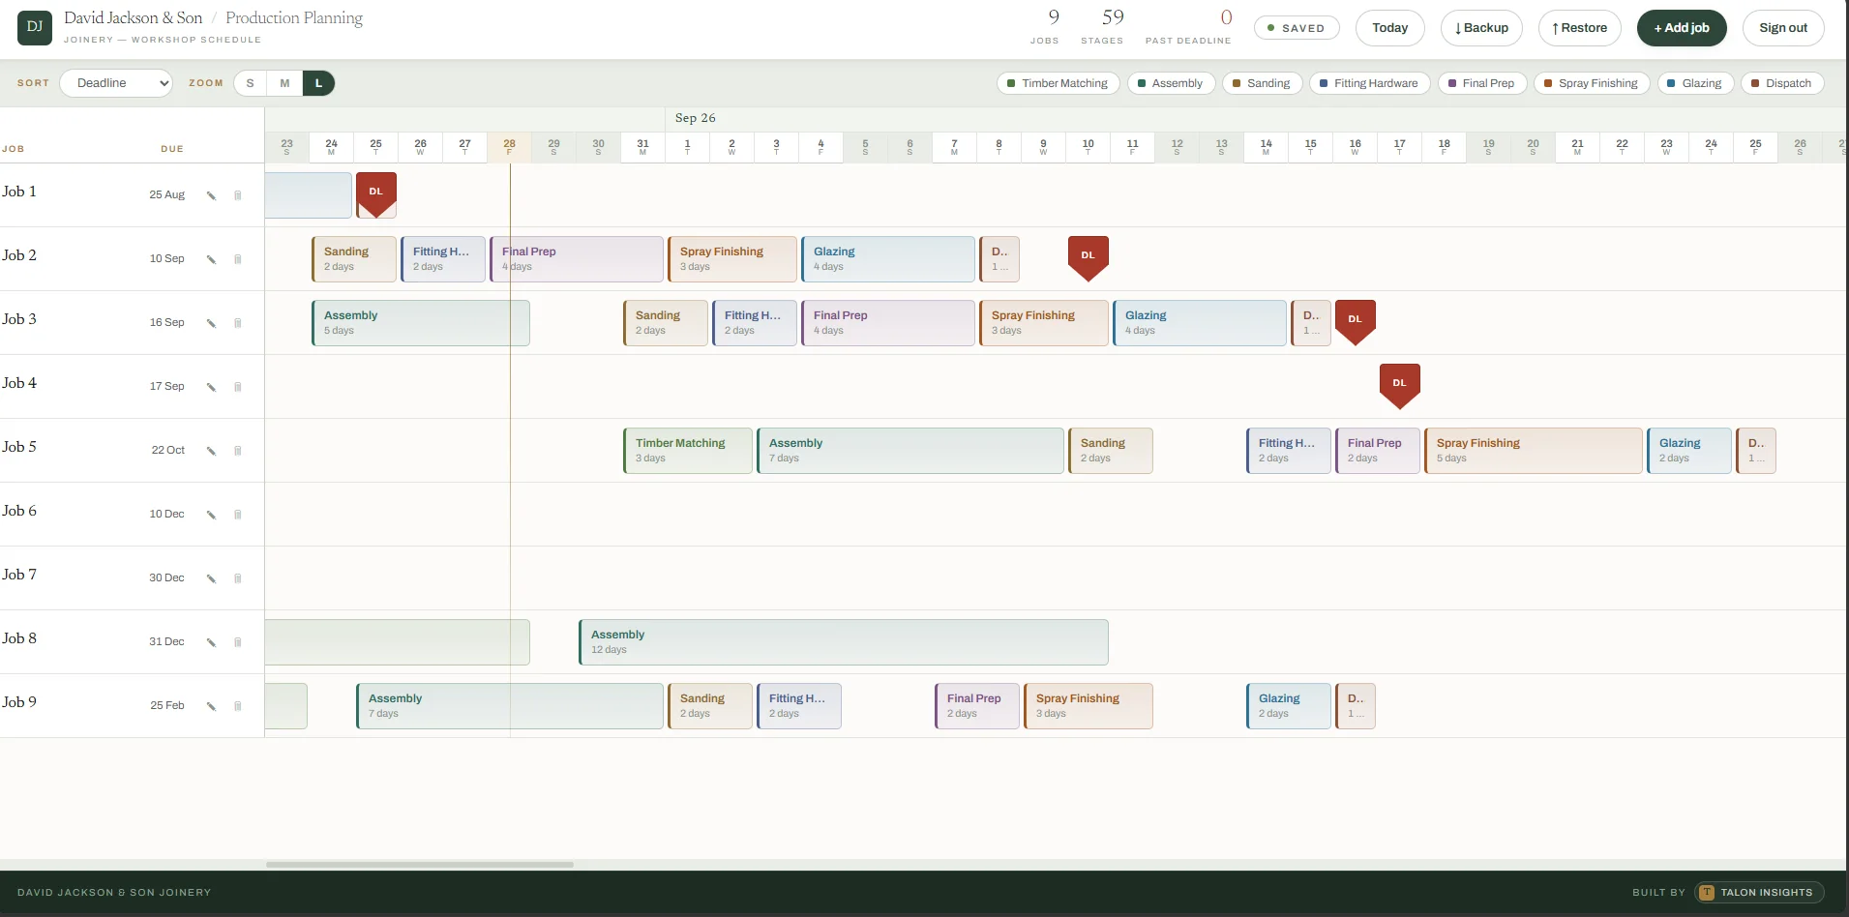Click the horizontal timeline scrollbar
Viewport: 1849px width, 917px height.
420,865
